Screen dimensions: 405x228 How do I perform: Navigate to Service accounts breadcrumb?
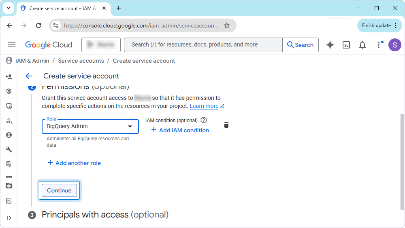coord(81,61)
